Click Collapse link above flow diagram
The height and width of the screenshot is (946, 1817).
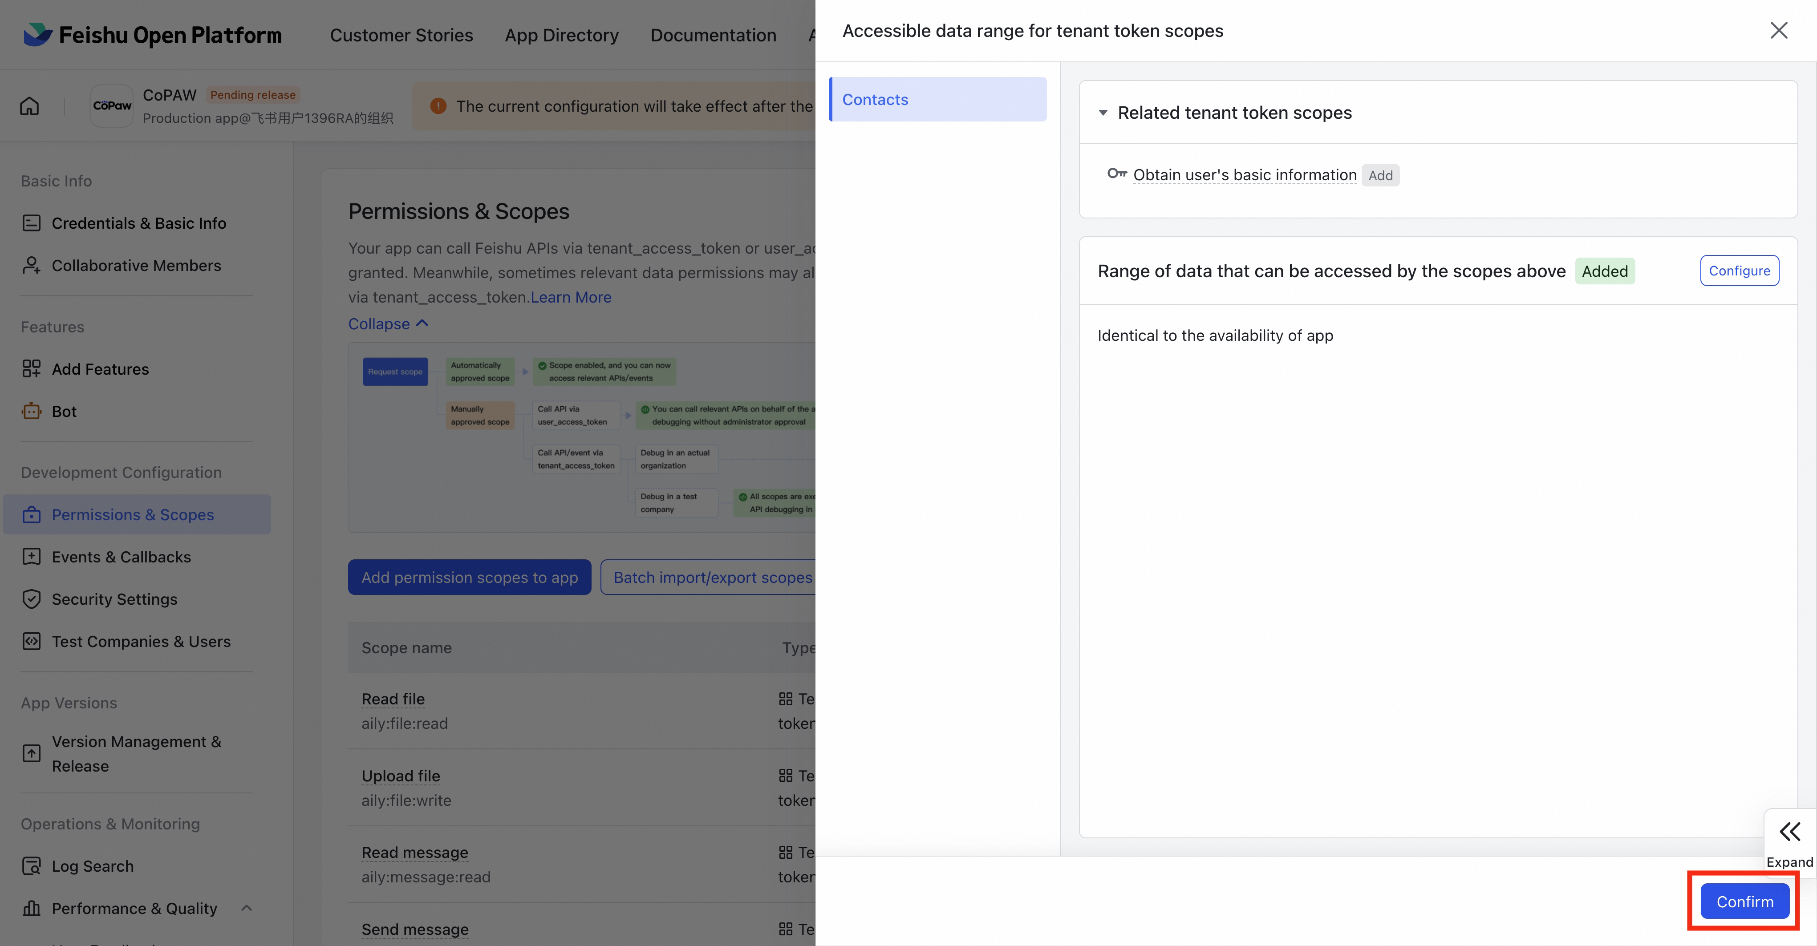pyautogui.click(x=388, y=324)
